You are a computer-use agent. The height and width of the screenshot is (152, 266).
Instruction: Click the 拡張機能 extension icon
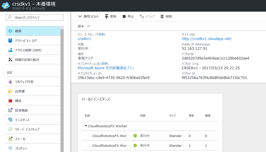pyautogui.click(x=10, y=110)
